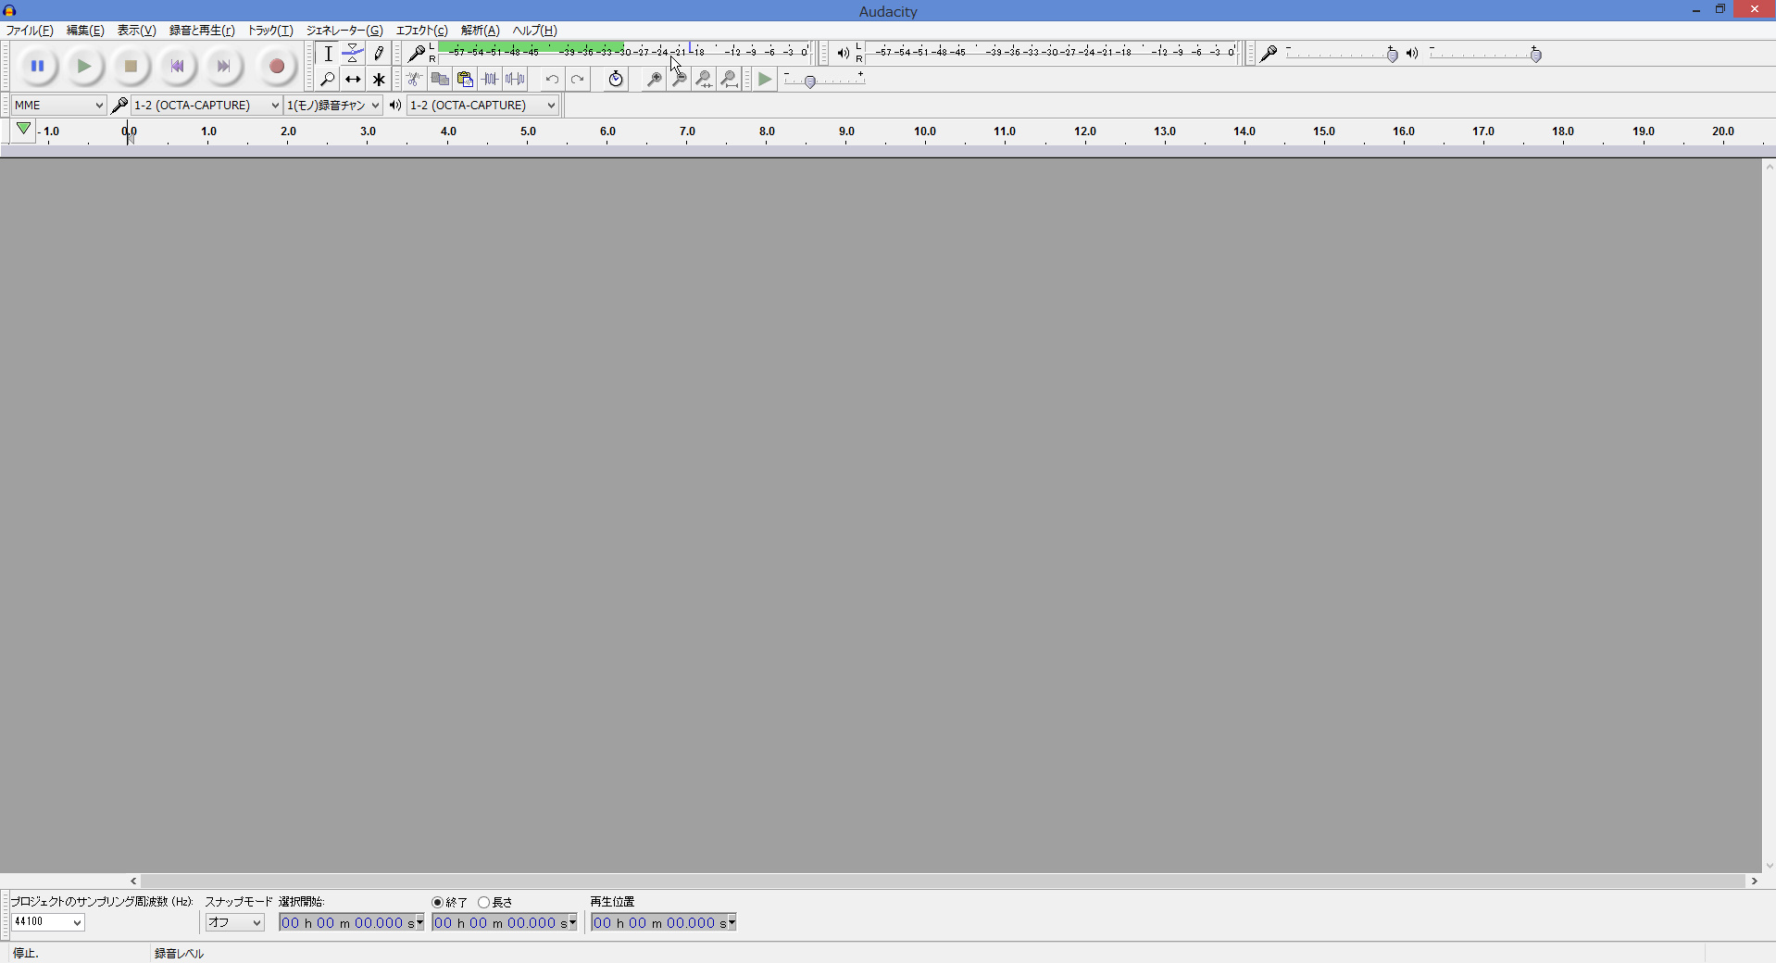Click the Silence audio icon
This screenshot has width=1776, height=963.
pyautogui.click(x=515, y=79)
